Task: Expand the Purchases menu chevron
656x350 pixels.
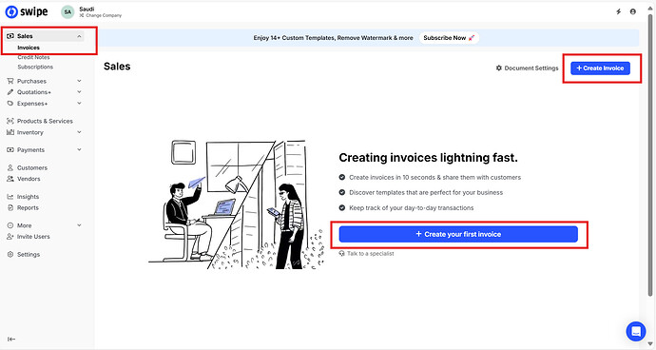Action: pyautogui.click(x=79, y=81)
